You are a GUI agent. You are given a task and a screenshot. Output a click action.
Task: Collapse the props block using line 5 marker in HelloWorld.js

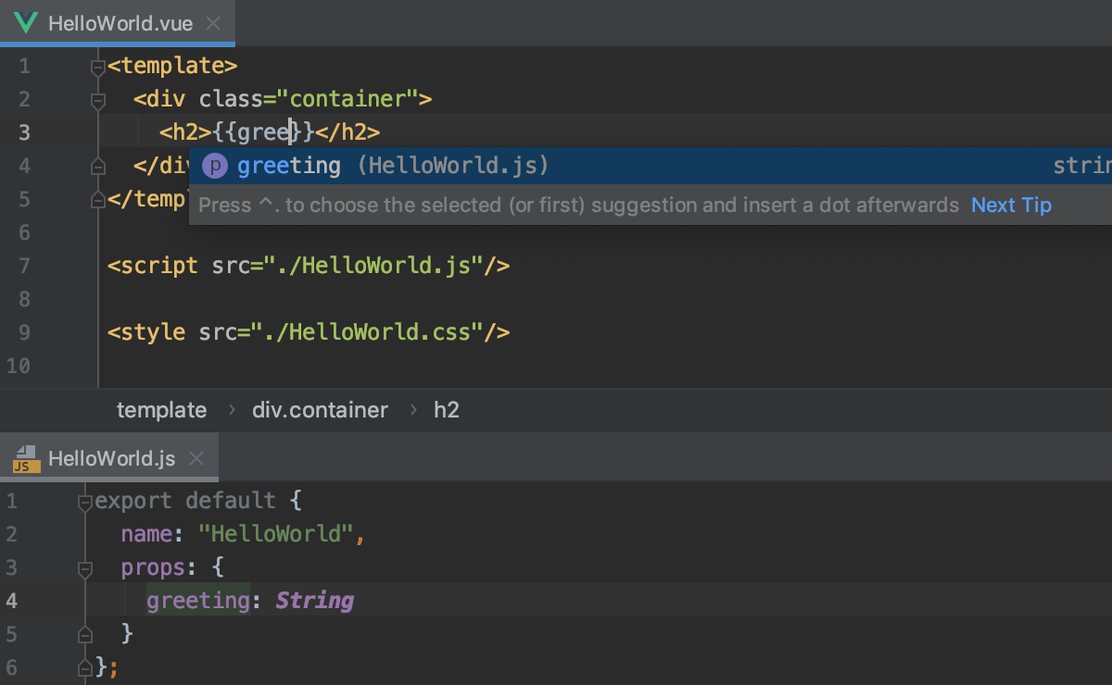(x=84, y=634)
